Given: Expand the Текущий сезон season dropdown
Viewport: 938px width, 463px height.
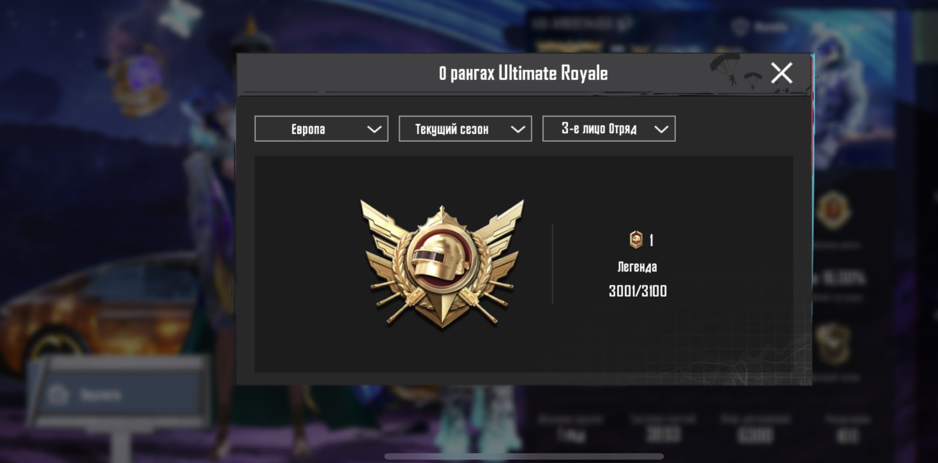Looking at the screenshot, I should pyautogui.click(x=465, y=129).
